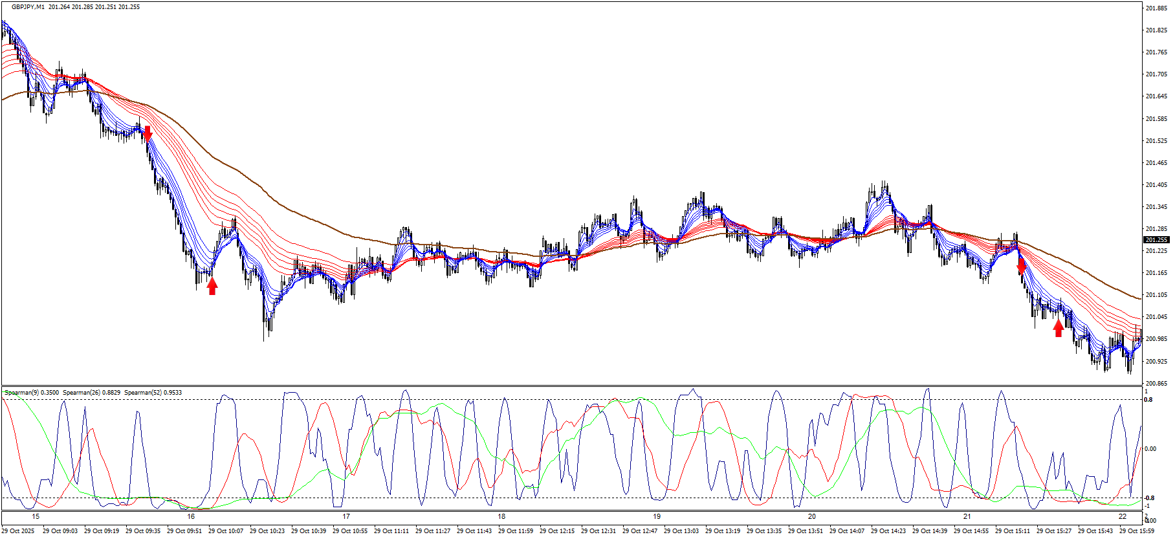Select the 0.8 indicator level label
The image size is (1175, 548).
click(1148, 400)
